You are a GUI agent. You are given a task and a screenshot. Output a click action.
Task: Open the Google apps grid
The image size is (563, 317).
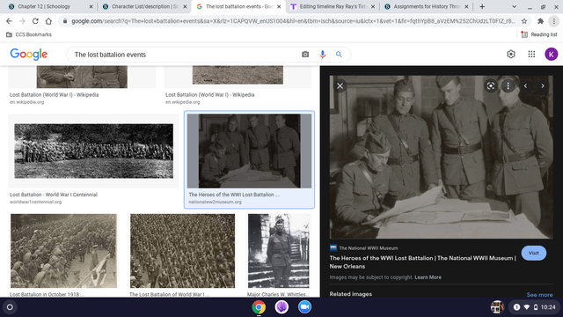pos(531,55)
